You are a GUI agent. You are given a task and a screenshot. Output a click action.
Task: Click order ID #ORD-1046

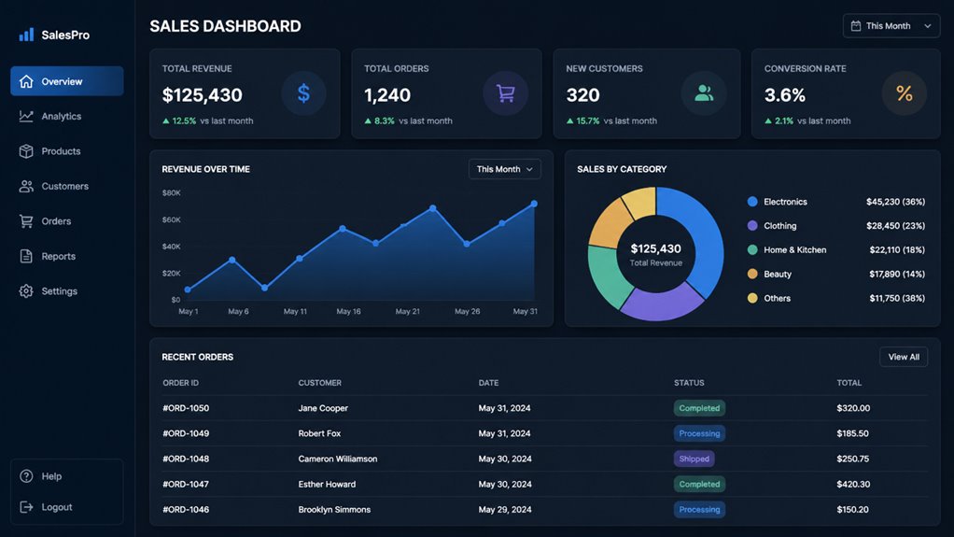tap(186, 510)
